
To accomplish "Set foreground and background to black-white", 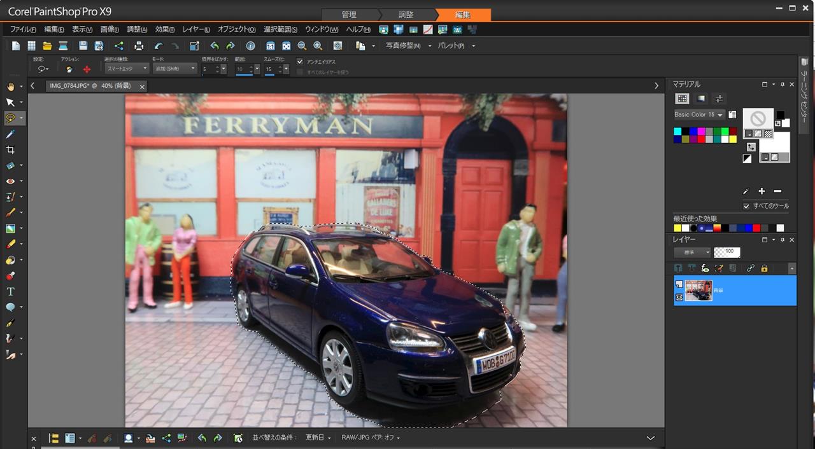I will (x=747, y=159).
